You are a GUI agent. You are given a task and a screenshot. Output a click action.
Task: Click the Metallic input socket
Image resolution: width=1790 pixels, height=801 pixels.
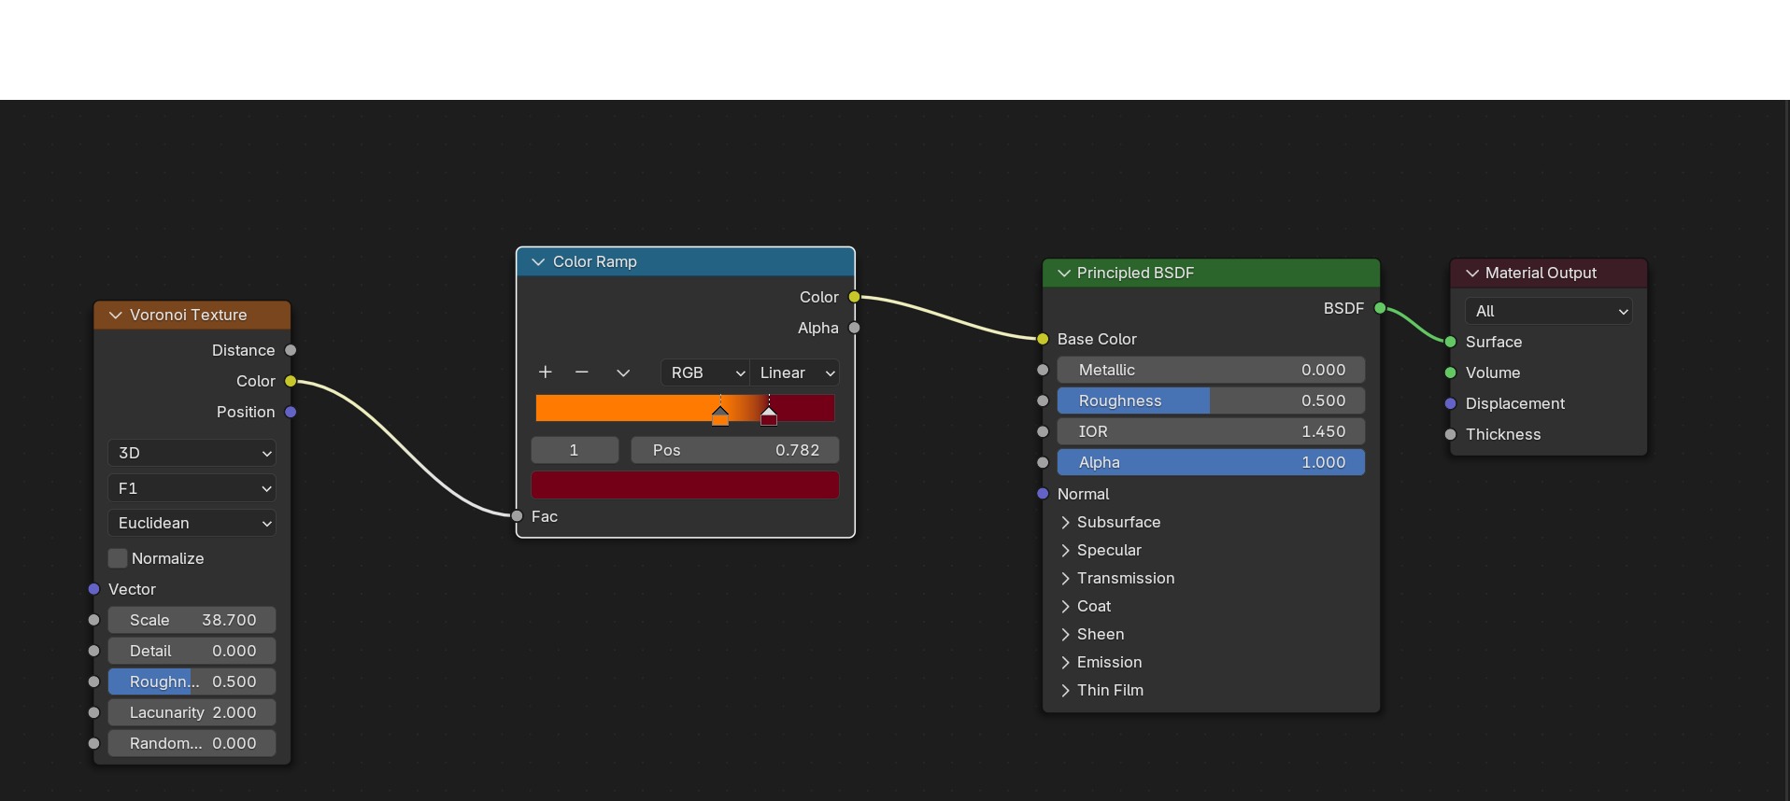click(1043, 370)
